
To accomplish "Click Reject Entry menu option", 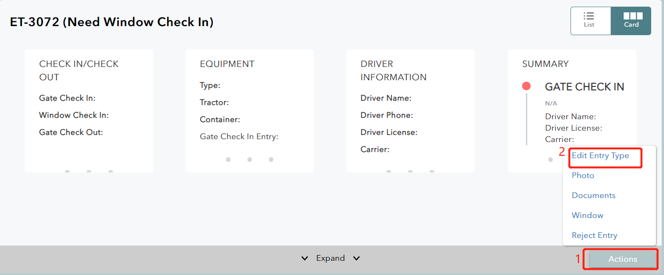I will click(594, 236).
